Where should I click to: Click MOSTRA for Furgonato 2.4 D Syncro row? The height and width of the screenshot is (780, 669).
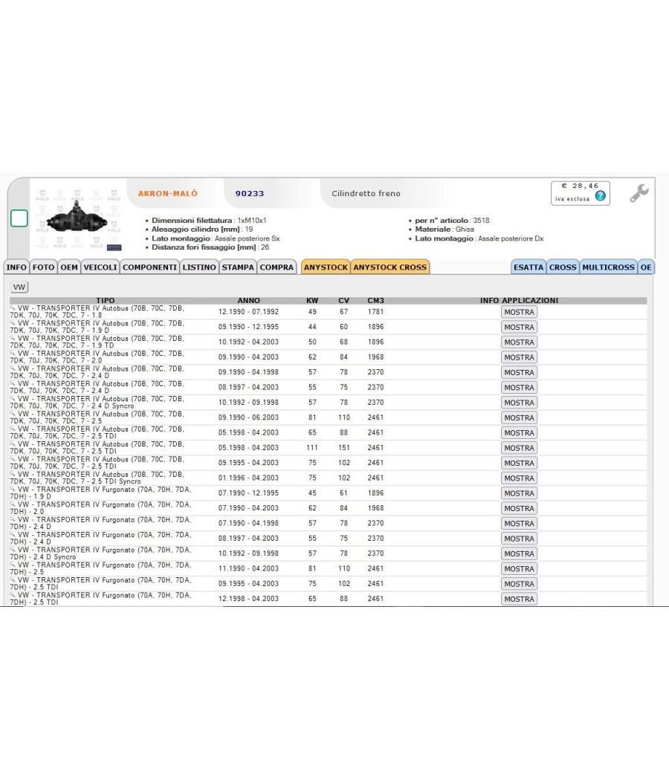[x=519, y=553]
